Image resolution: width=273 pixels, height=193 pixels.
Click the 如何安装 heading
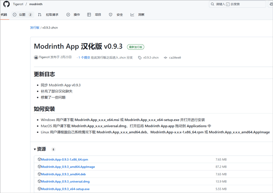45,109
